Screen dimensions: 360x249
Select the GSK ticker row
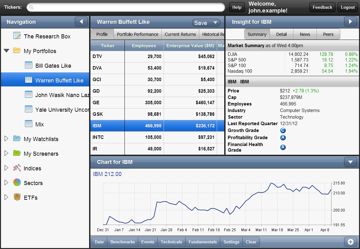[157, 114]
